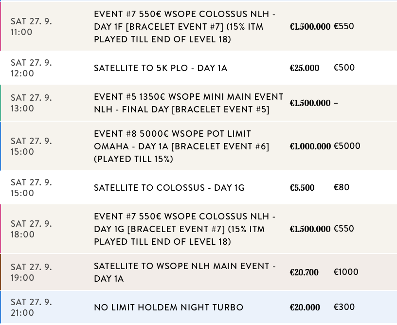
Task: Click the €300 buy-in price
Action: pos(344,307)
